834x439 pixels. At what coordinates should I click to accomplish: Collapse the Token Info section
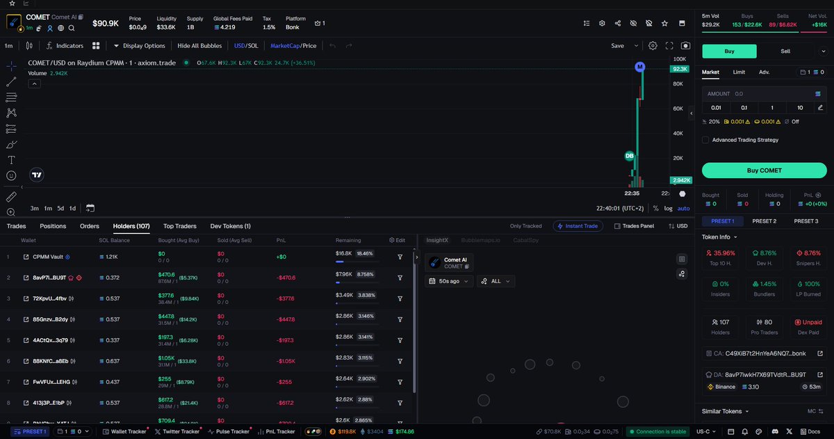720,237
